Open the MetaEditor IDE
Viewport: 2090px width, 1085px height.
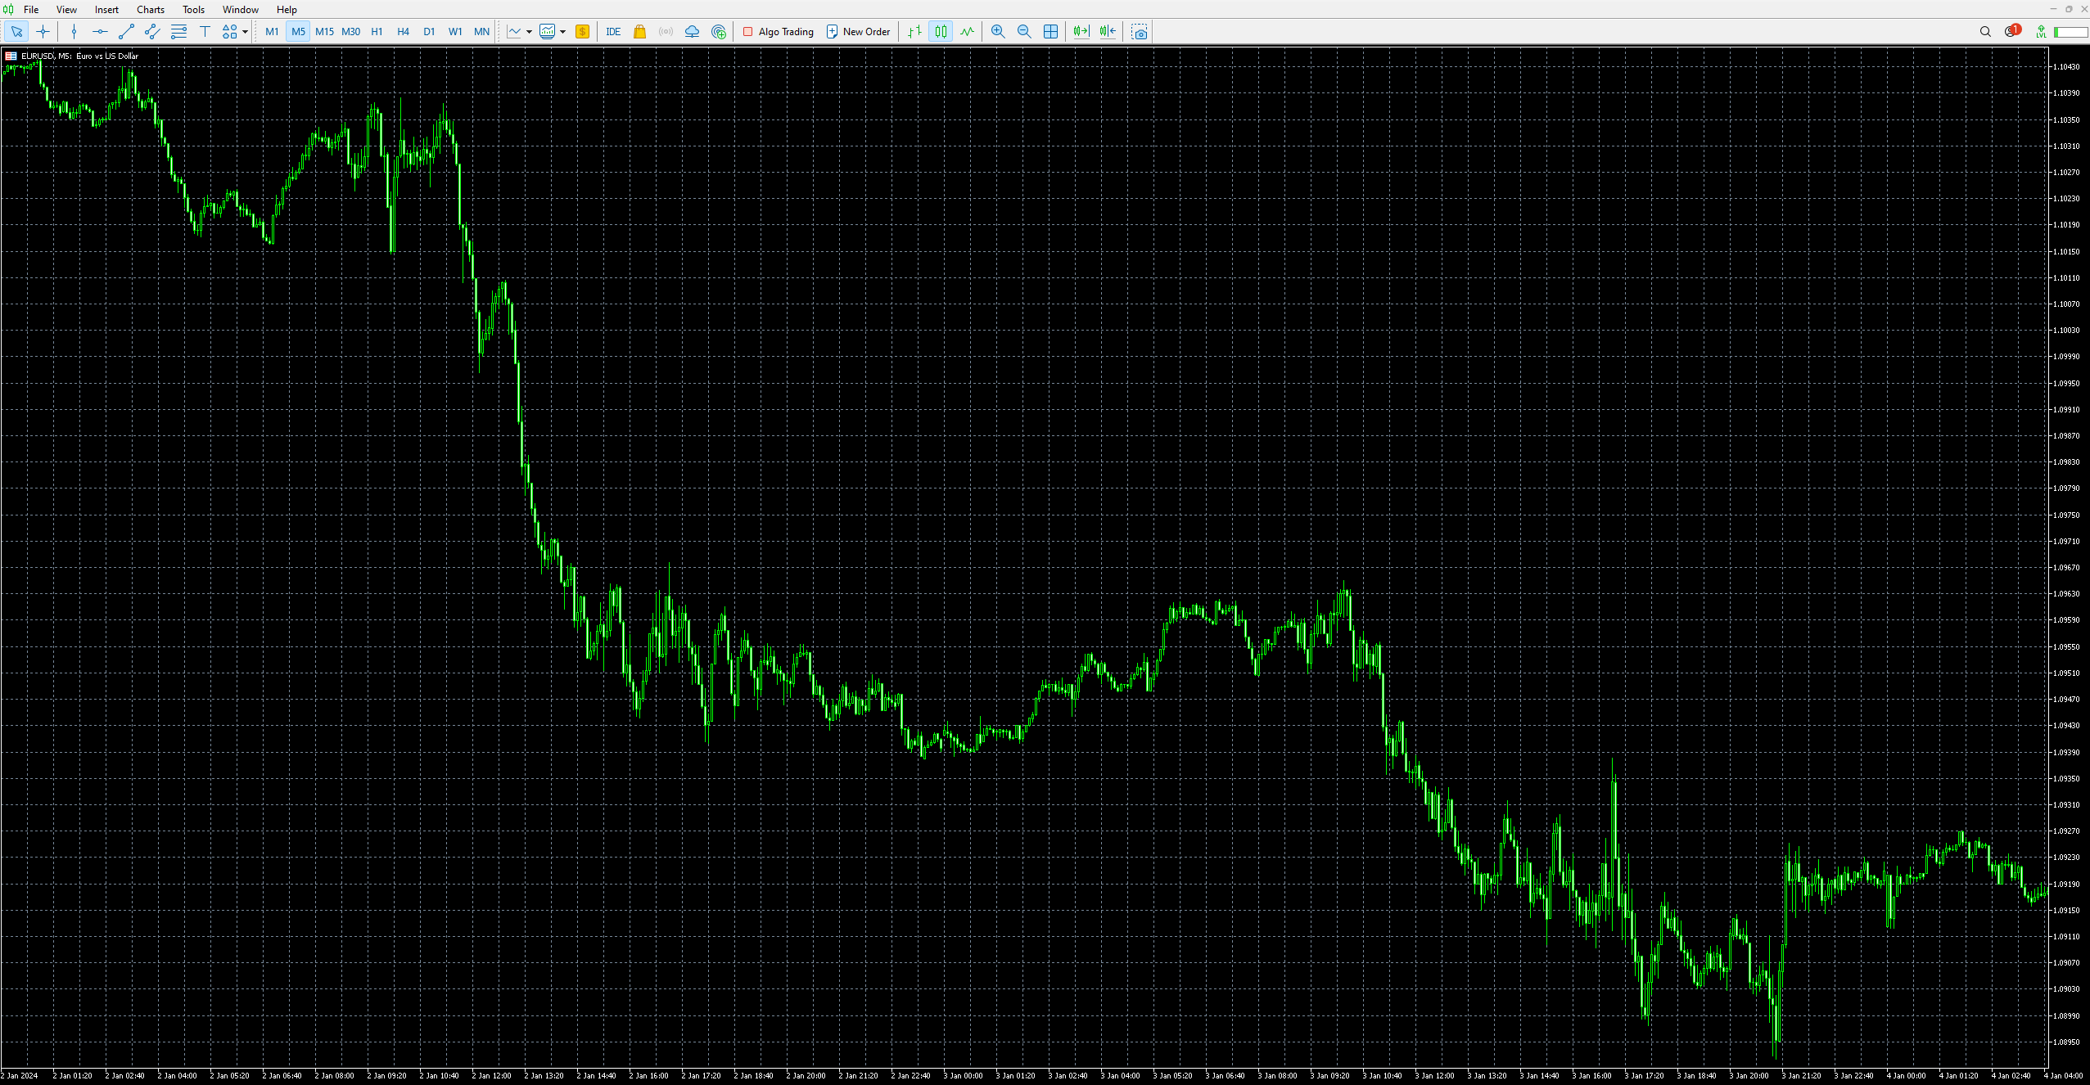click(x=613, y=32)
